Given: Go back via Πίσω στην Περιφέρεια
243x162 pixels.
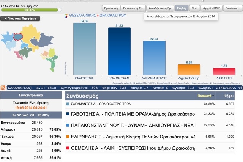Looking at the screenshot, I should tap(20, 19).
